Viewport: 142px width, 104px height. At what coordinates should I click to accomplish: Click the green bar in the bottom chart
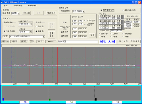click(x=49, y=99)
